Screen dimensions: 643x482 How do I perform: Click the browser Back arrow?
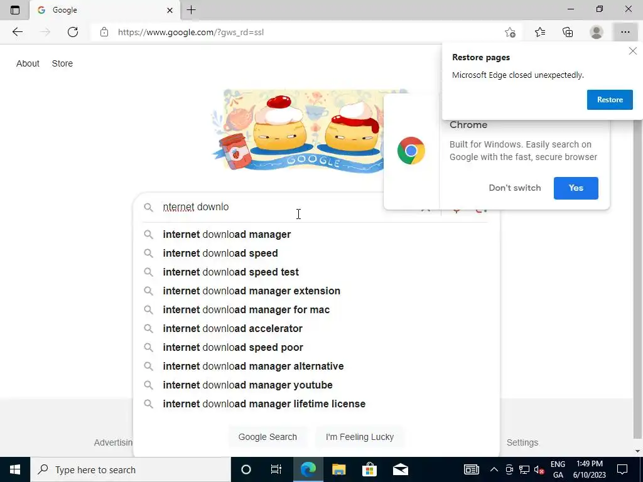coord(17,32)
